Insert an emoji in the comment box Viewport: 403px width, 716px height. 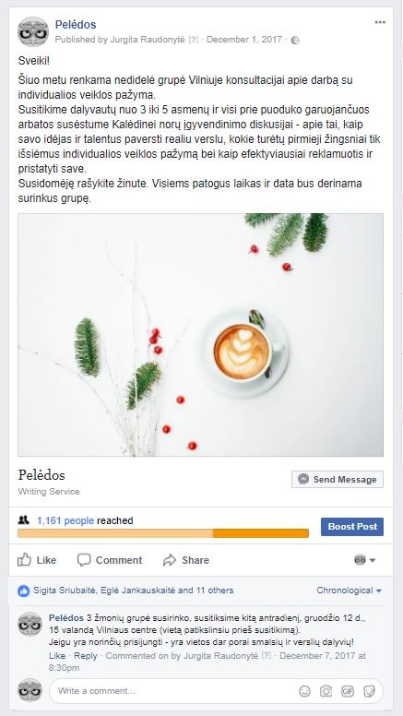tap(304, 691)
